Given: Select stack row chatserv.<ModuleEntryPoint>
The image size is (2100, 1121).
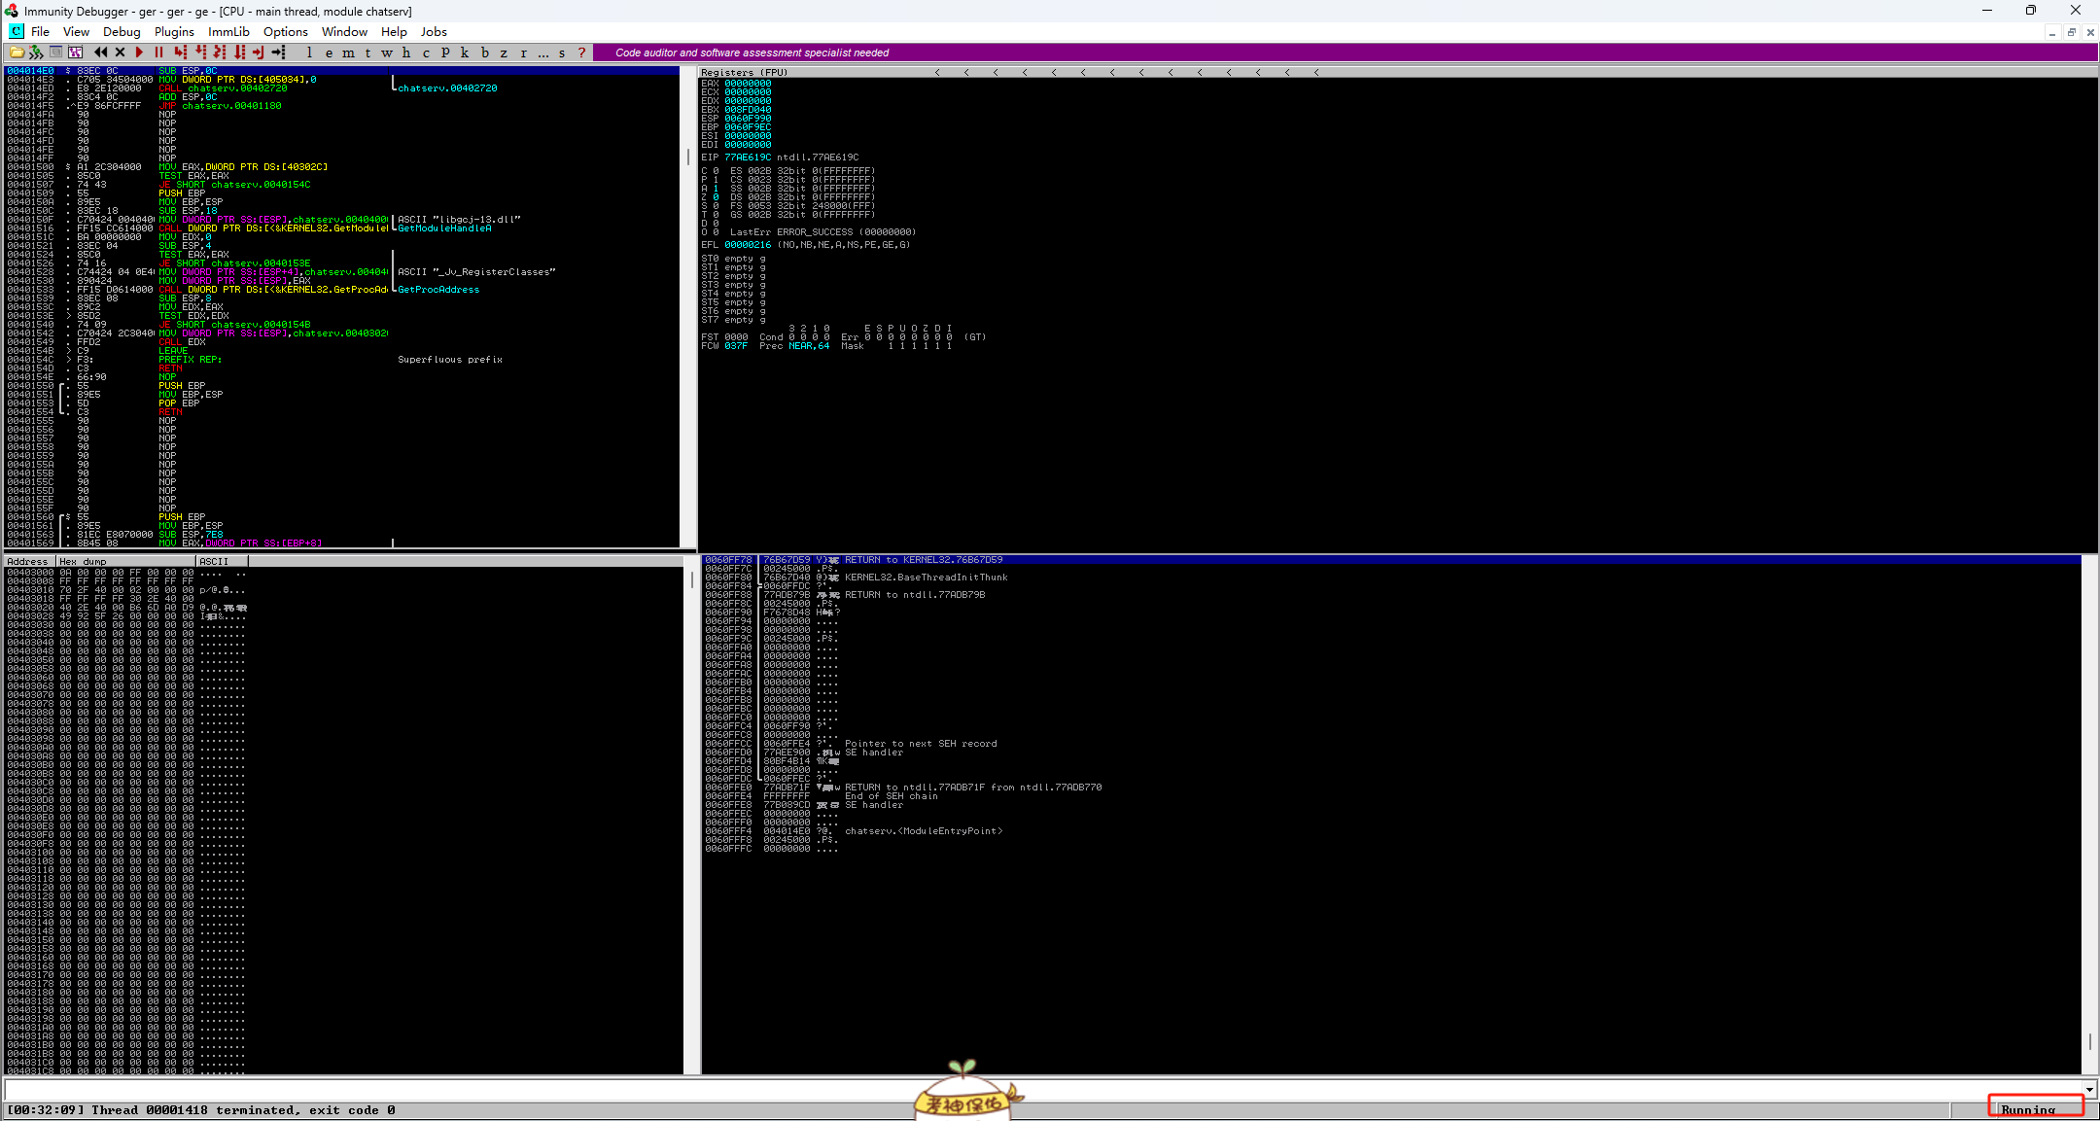Looking at the screenshot, I should click(924, 831).
